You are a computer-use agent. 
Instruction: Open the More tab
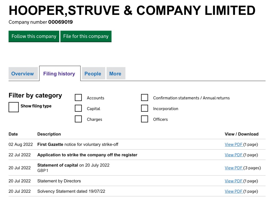click(x=115, y=74)
